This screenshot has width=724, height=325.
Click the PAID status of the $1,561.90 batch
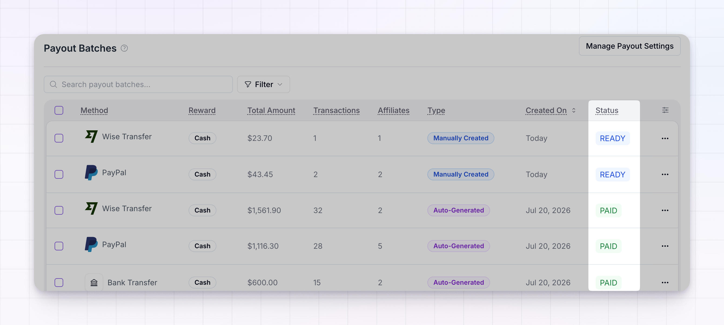(x=608, y=210)
